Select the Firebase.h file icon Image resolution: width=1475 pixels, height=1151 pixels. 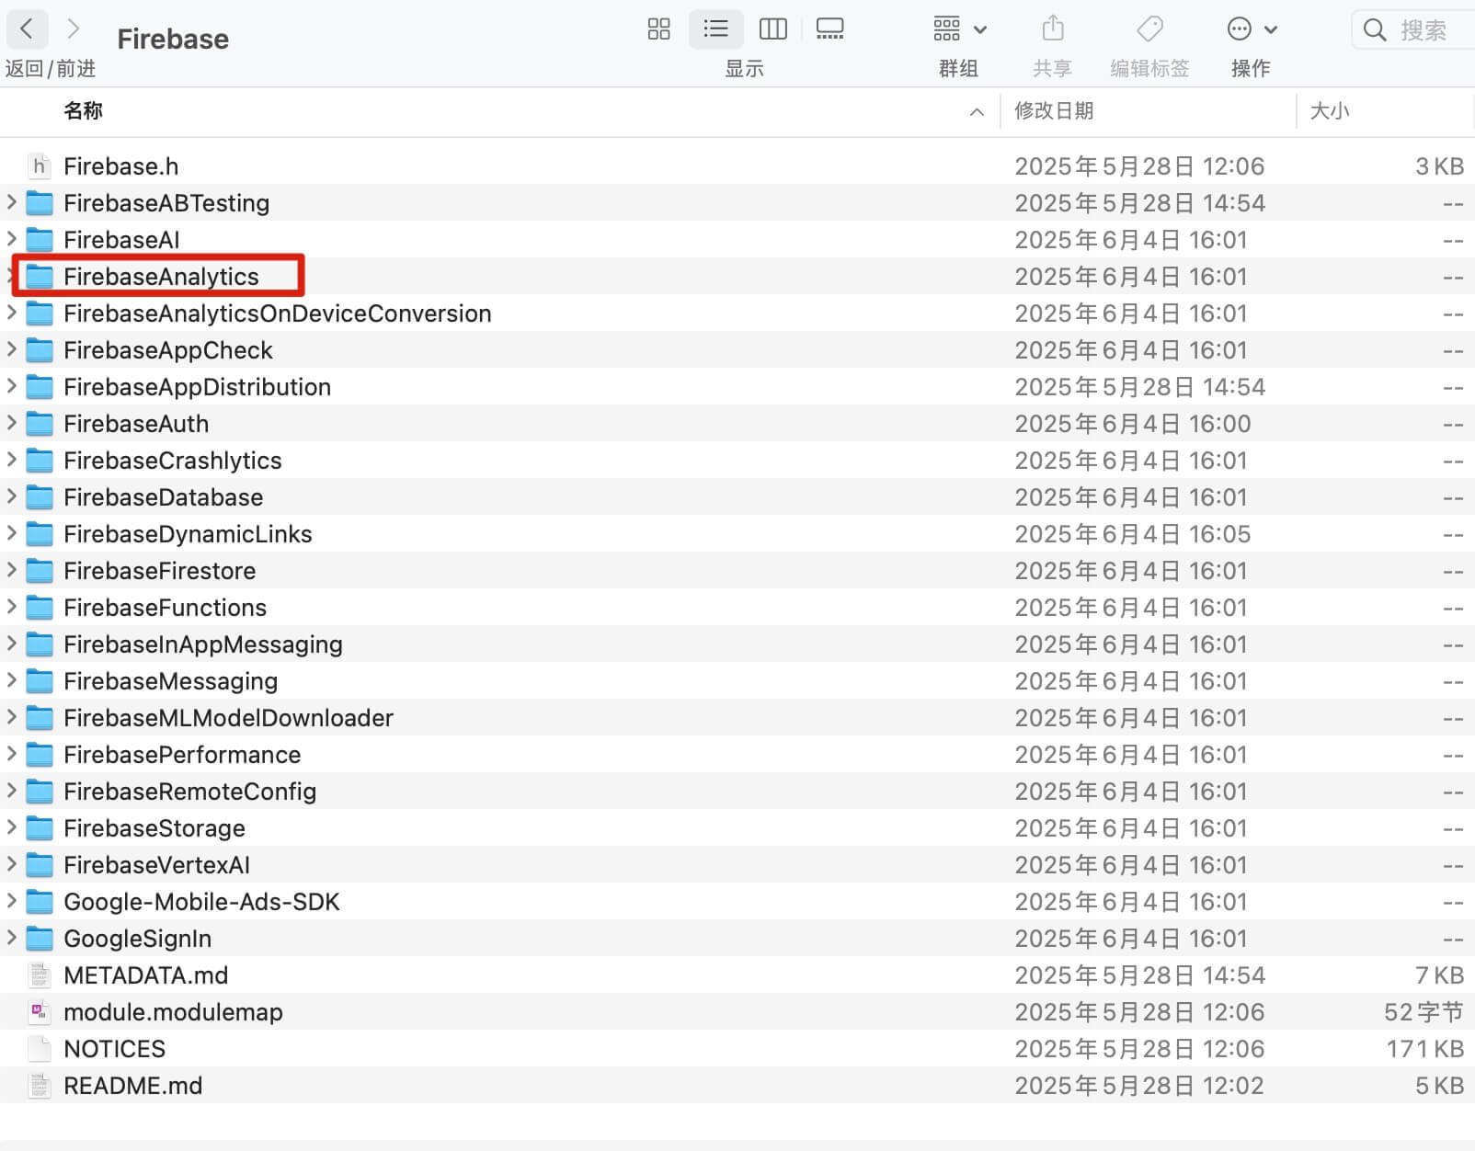[x=39, y=166]
